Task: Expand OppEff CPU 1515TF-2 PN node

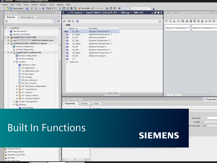Action: 8,37
